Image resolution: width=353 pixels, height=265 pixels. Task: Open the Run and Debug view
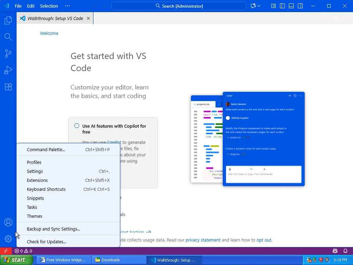point(8,70)
